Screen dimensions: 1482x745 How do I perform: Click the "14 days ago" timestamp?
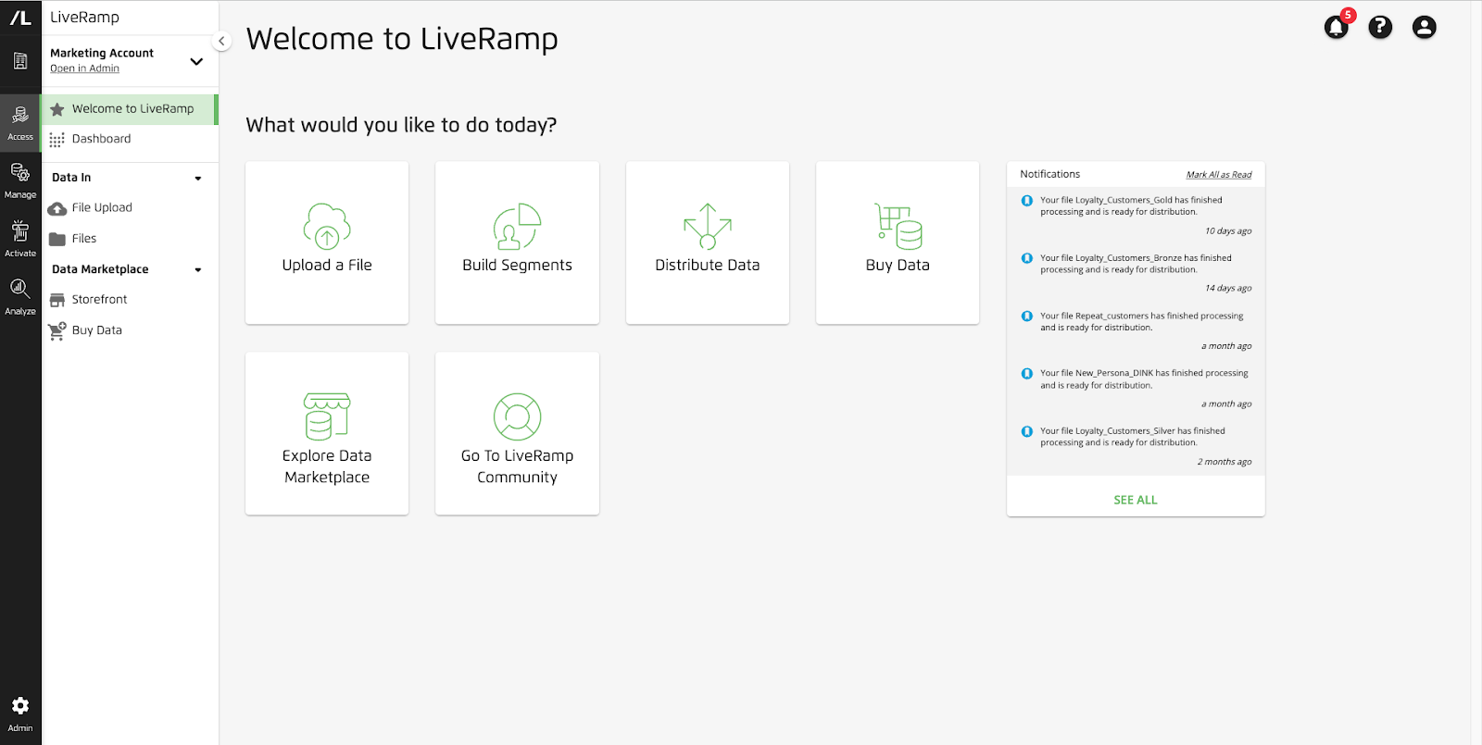tap(1228, 289)
